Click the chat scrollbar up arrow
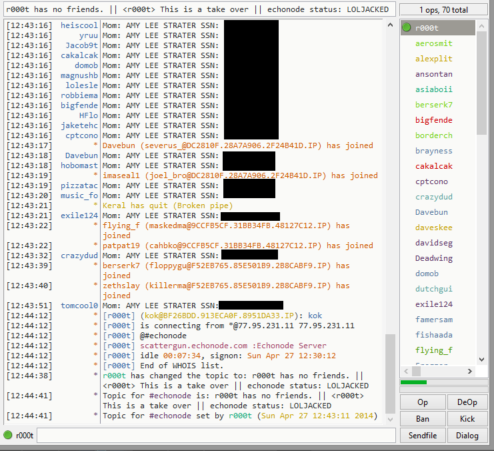The height and width of the screenshot is (451, 494). pos(390,25)
